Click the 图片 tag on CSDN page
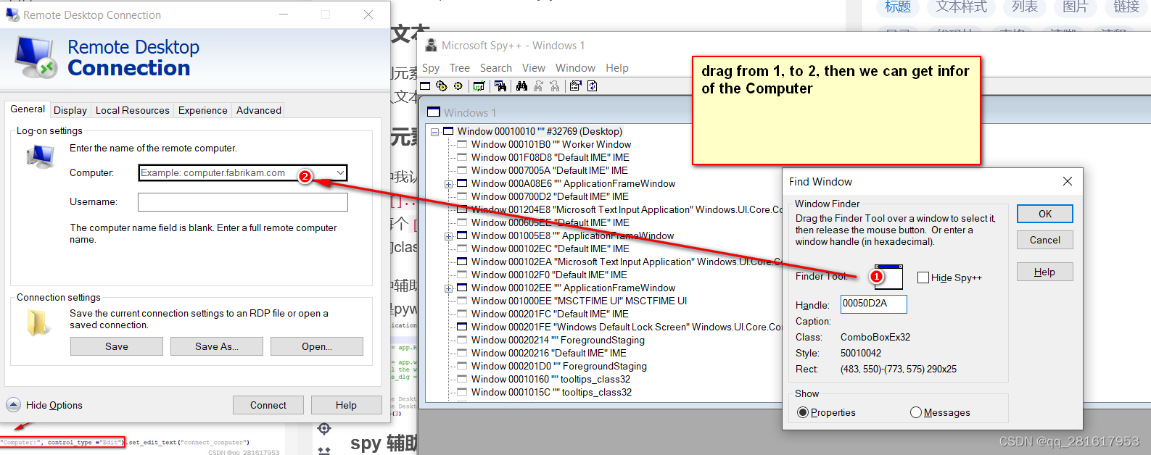1151x455 pixels. (x=1076, y=7)
